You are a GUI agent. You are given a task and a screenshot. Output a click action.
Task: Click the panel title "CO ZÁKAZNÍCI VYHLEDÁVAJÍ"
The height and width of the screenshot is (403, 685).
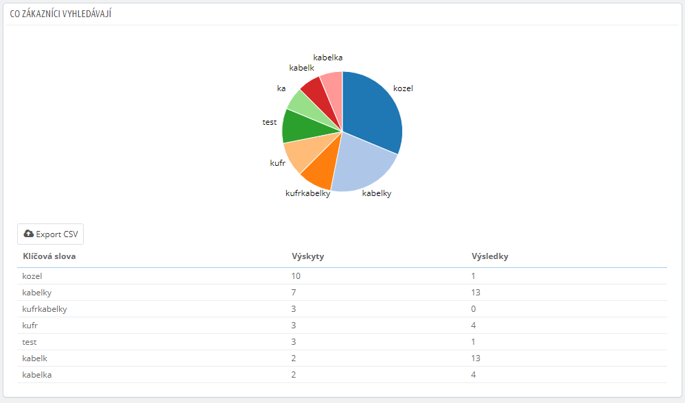click(x=60, y=14)
